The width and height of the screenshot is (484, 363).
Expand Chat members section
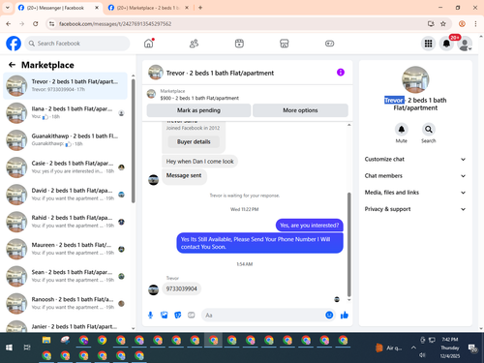pos(415,176)
